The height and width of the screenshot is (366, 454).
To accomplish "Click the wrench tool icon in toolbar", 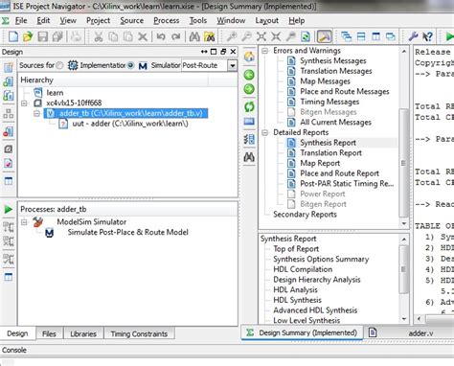I will tap(413, 36).
